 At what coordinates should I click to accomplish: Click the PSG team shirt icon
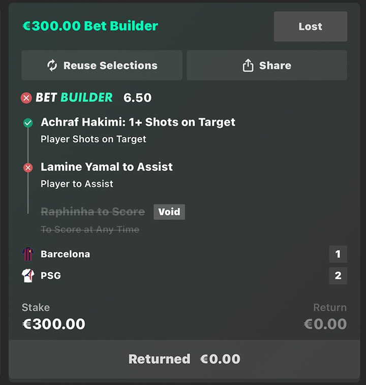click(27, 276)
